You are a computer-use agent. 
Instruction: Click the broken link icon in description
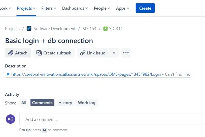click(x=8, y=74)
